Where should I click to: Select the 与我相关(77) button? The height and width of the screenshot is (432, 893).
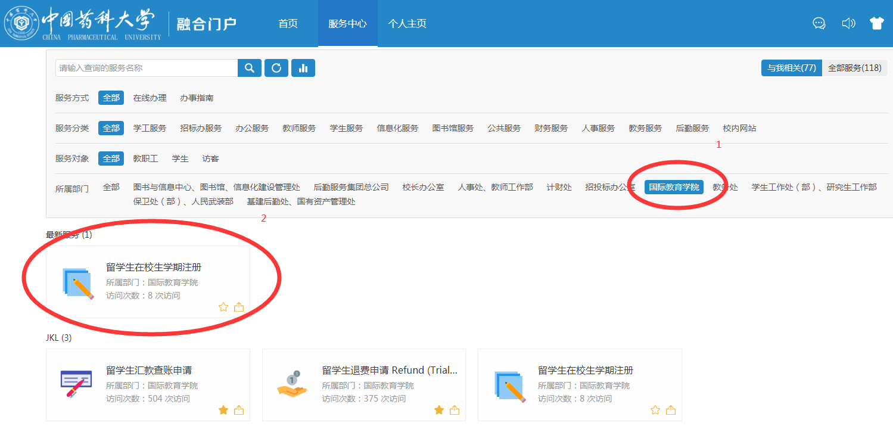pos(791,68)
